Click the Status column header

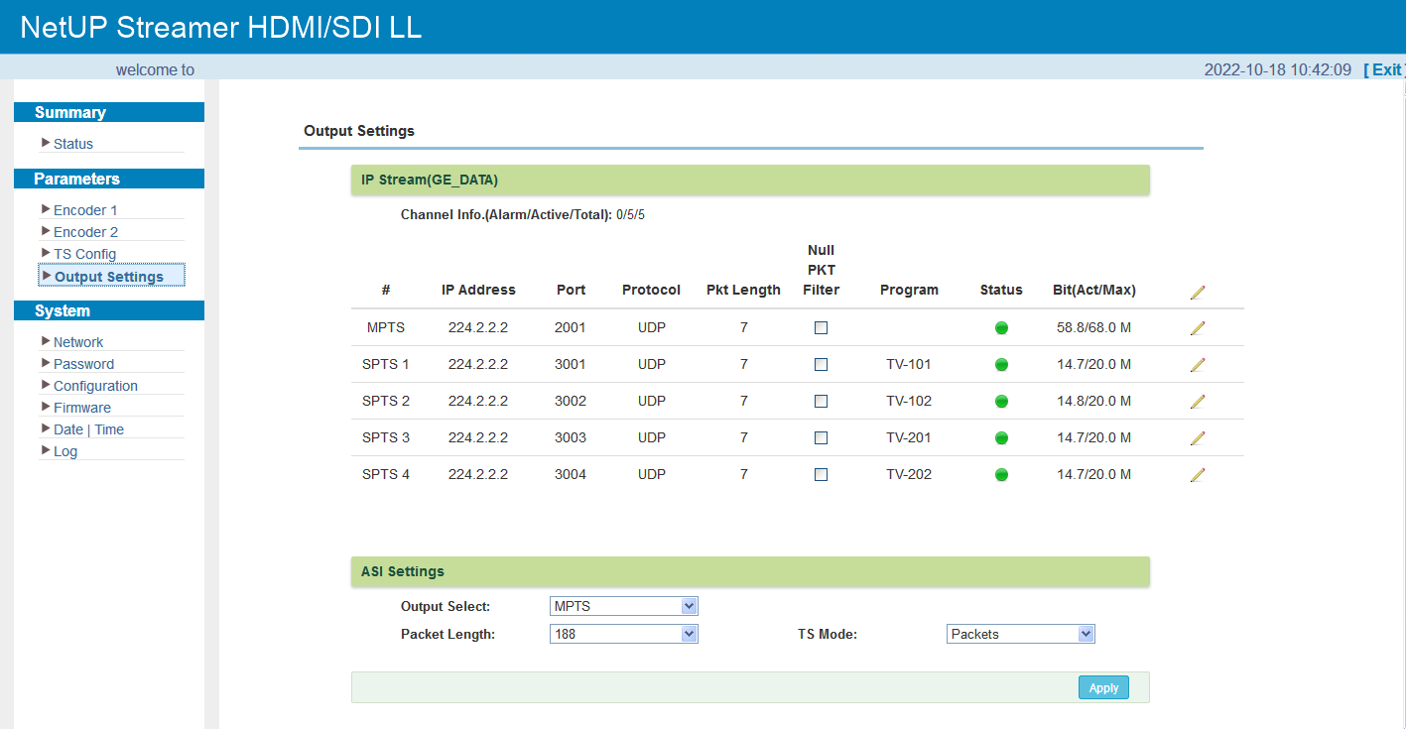(1001, 291)
